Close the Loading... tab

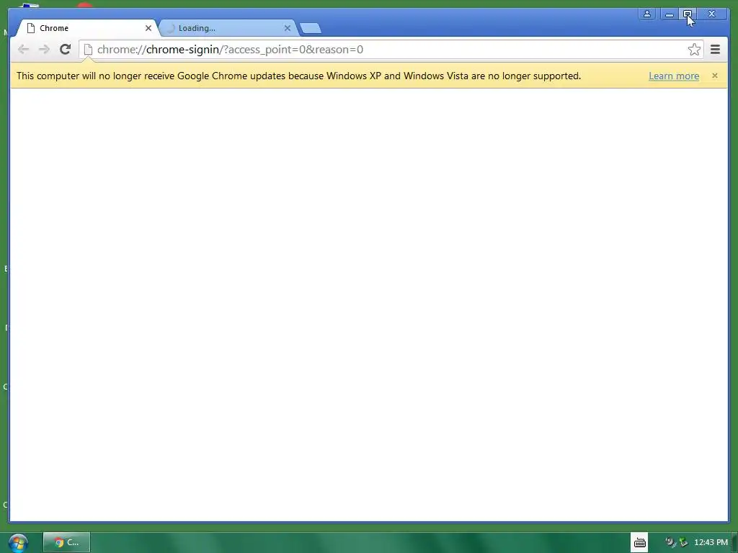(287, 28)
